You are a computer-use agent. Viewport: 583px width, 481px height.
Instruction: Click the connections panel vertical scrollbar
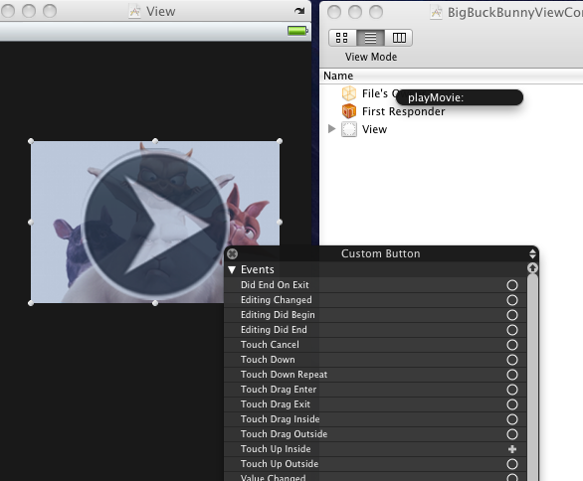[532, 377]
